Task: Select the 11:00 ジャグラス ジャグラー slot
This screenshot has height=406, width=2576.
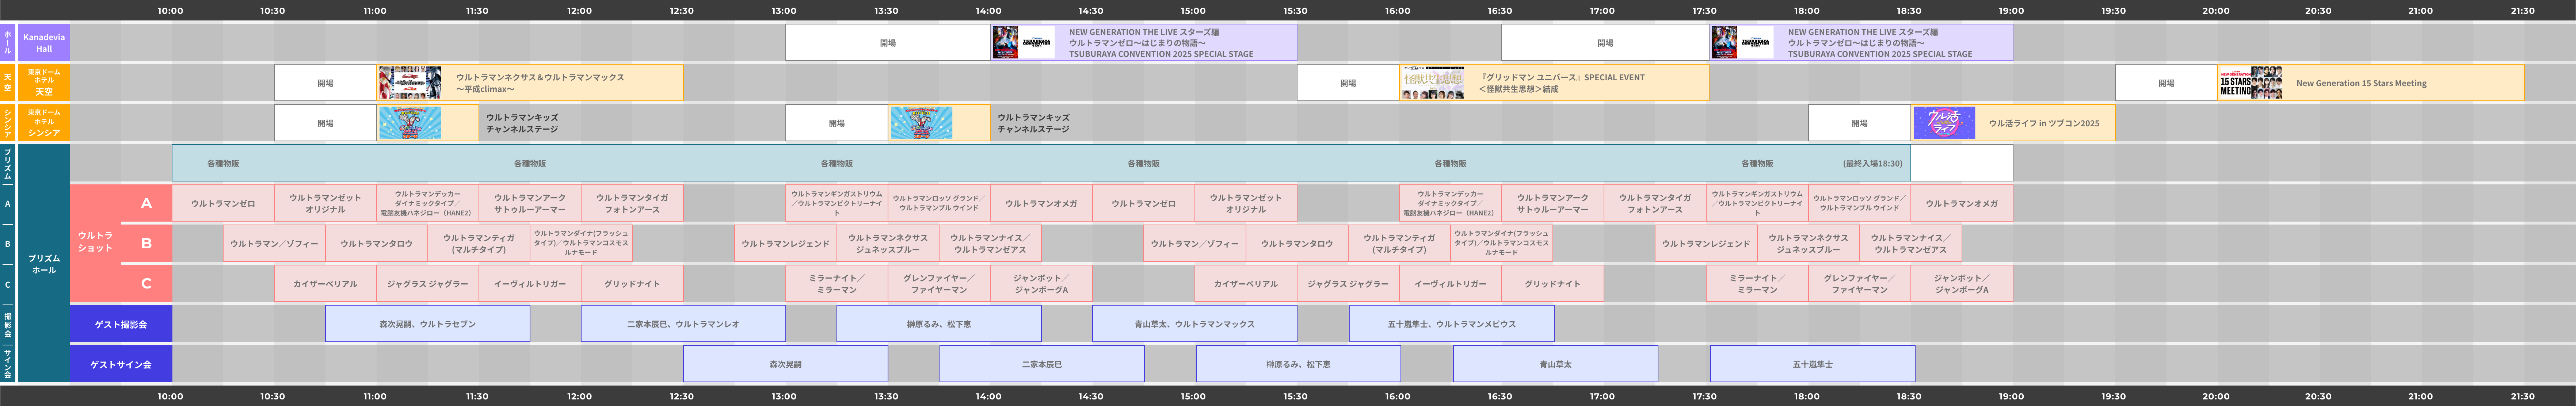Action: click(x=428, y=284)
